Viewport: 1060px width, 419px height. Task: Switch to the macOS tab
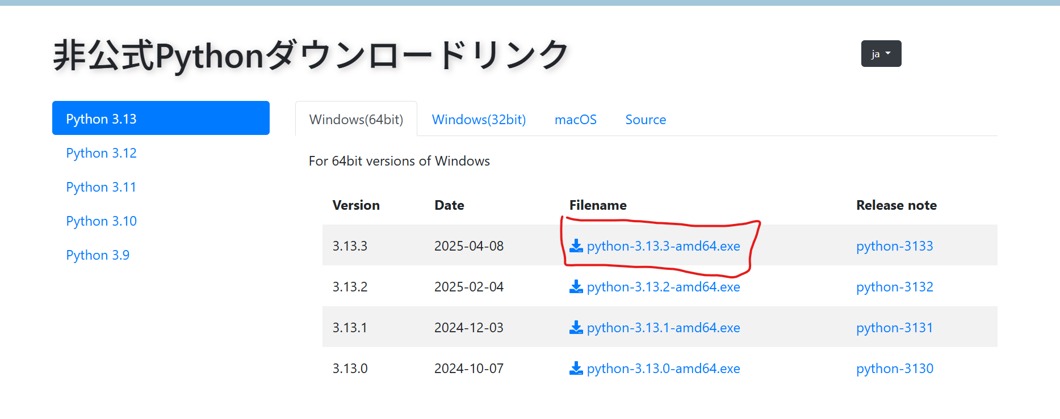pyautogui.click(x=576, y=120)
